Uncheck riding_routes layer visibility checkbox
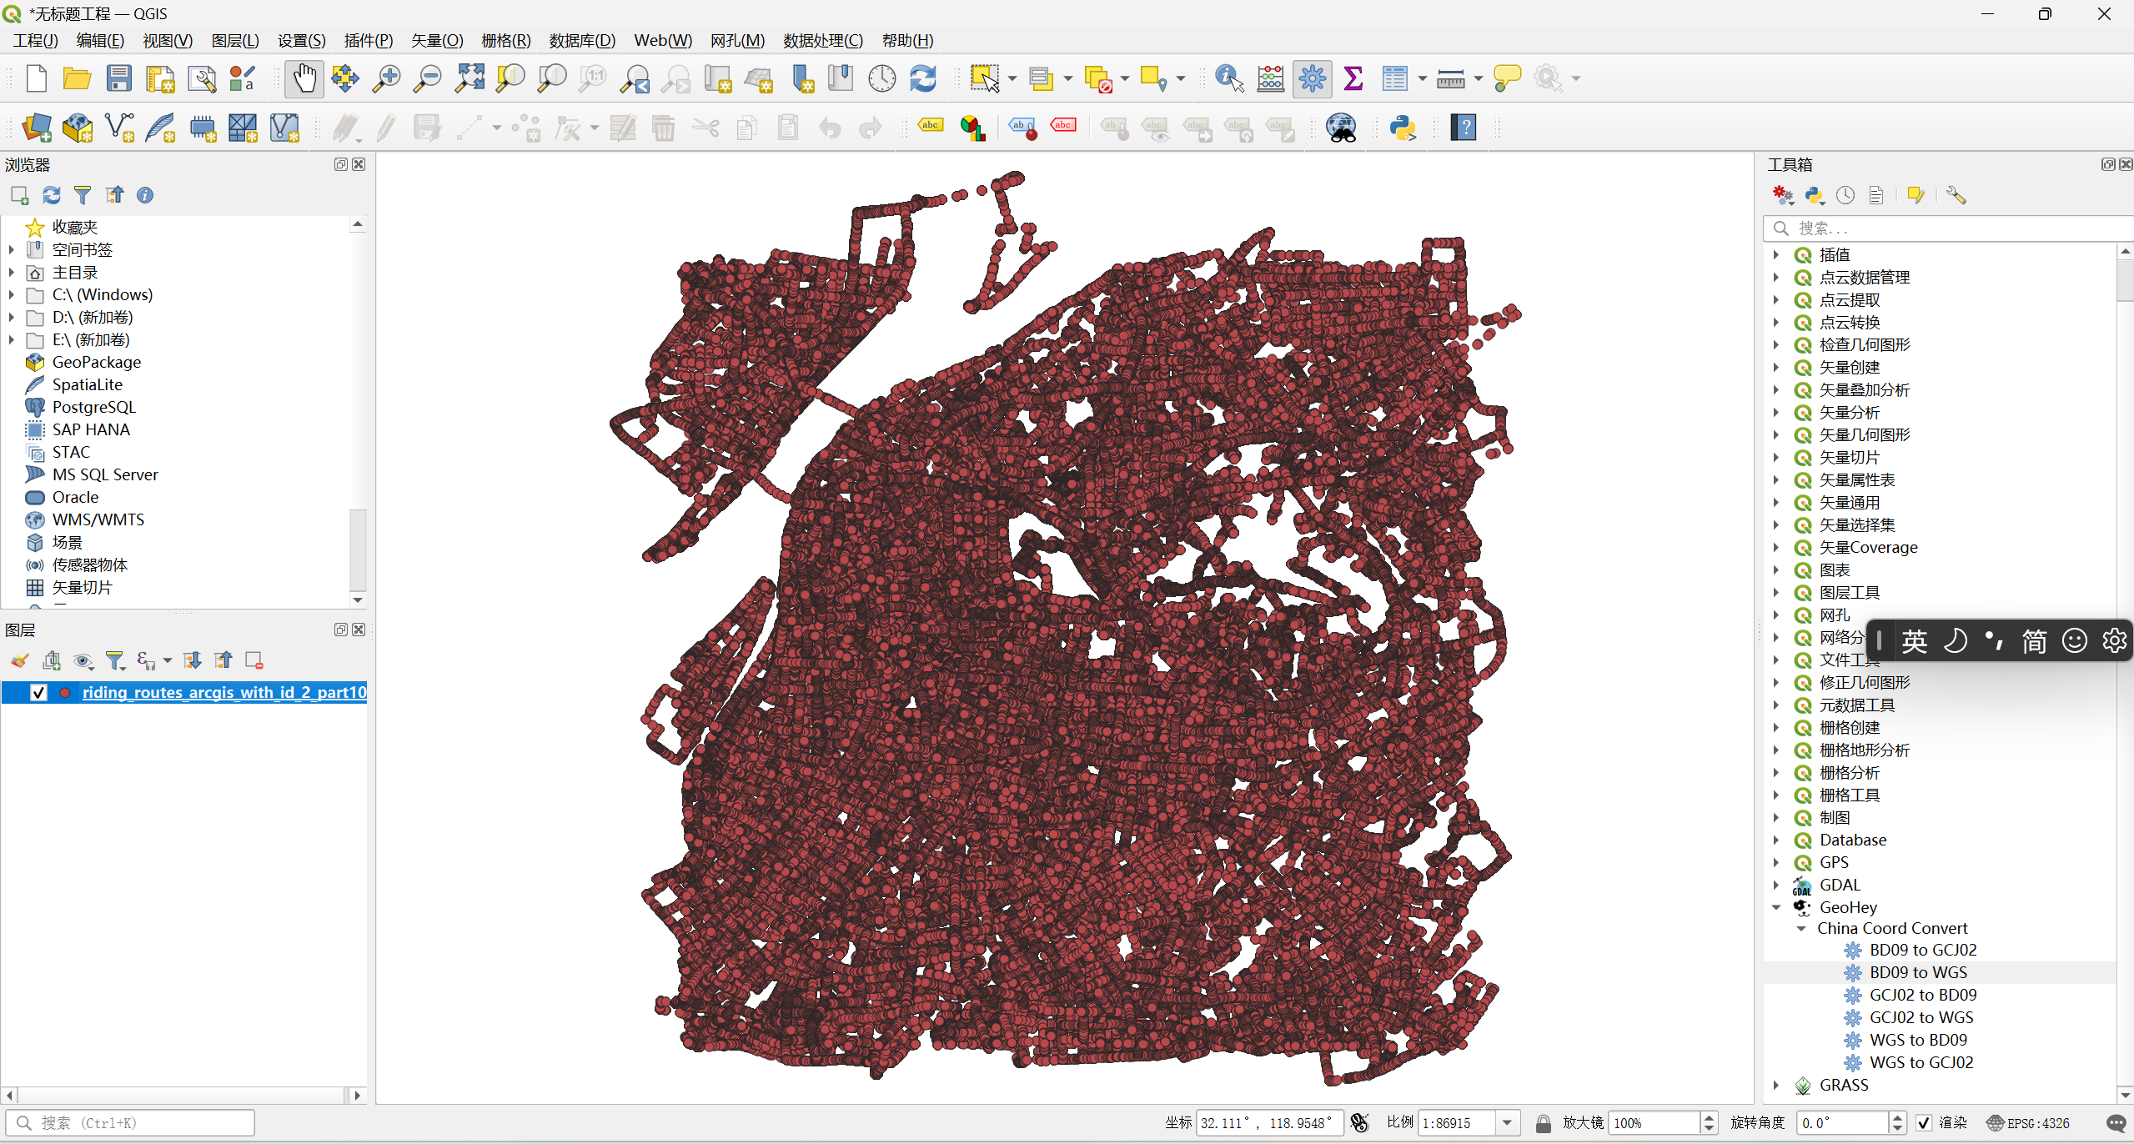 (x=38, y=692)
